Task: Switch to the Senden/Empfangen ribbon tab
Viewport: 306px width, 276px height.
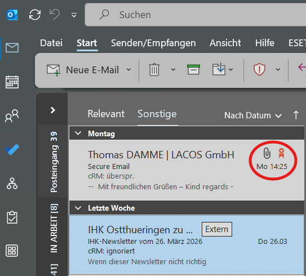Action: (x=153, y=43)
